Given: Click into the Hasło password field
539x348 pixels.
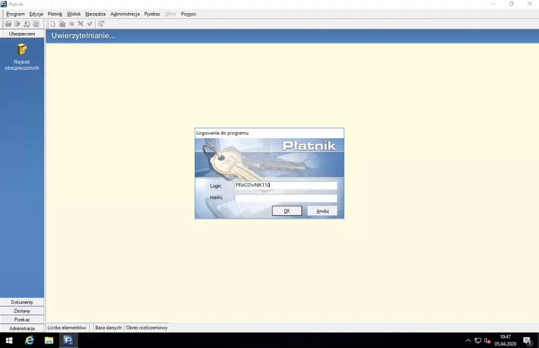Looking at the screenshot, I should point(285,198).
